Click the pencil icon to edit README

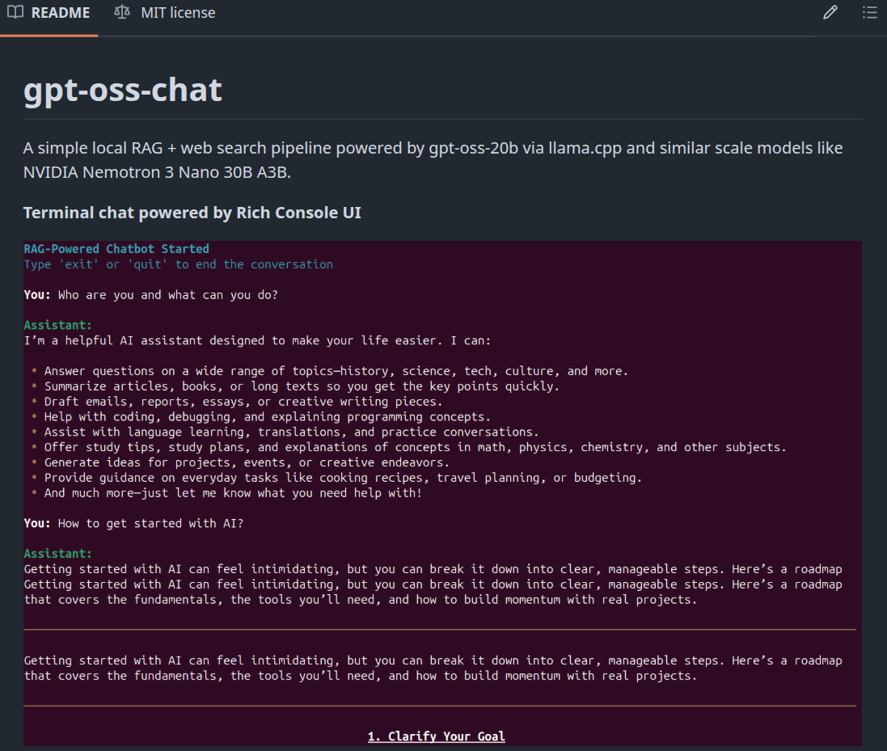[830, 13]
